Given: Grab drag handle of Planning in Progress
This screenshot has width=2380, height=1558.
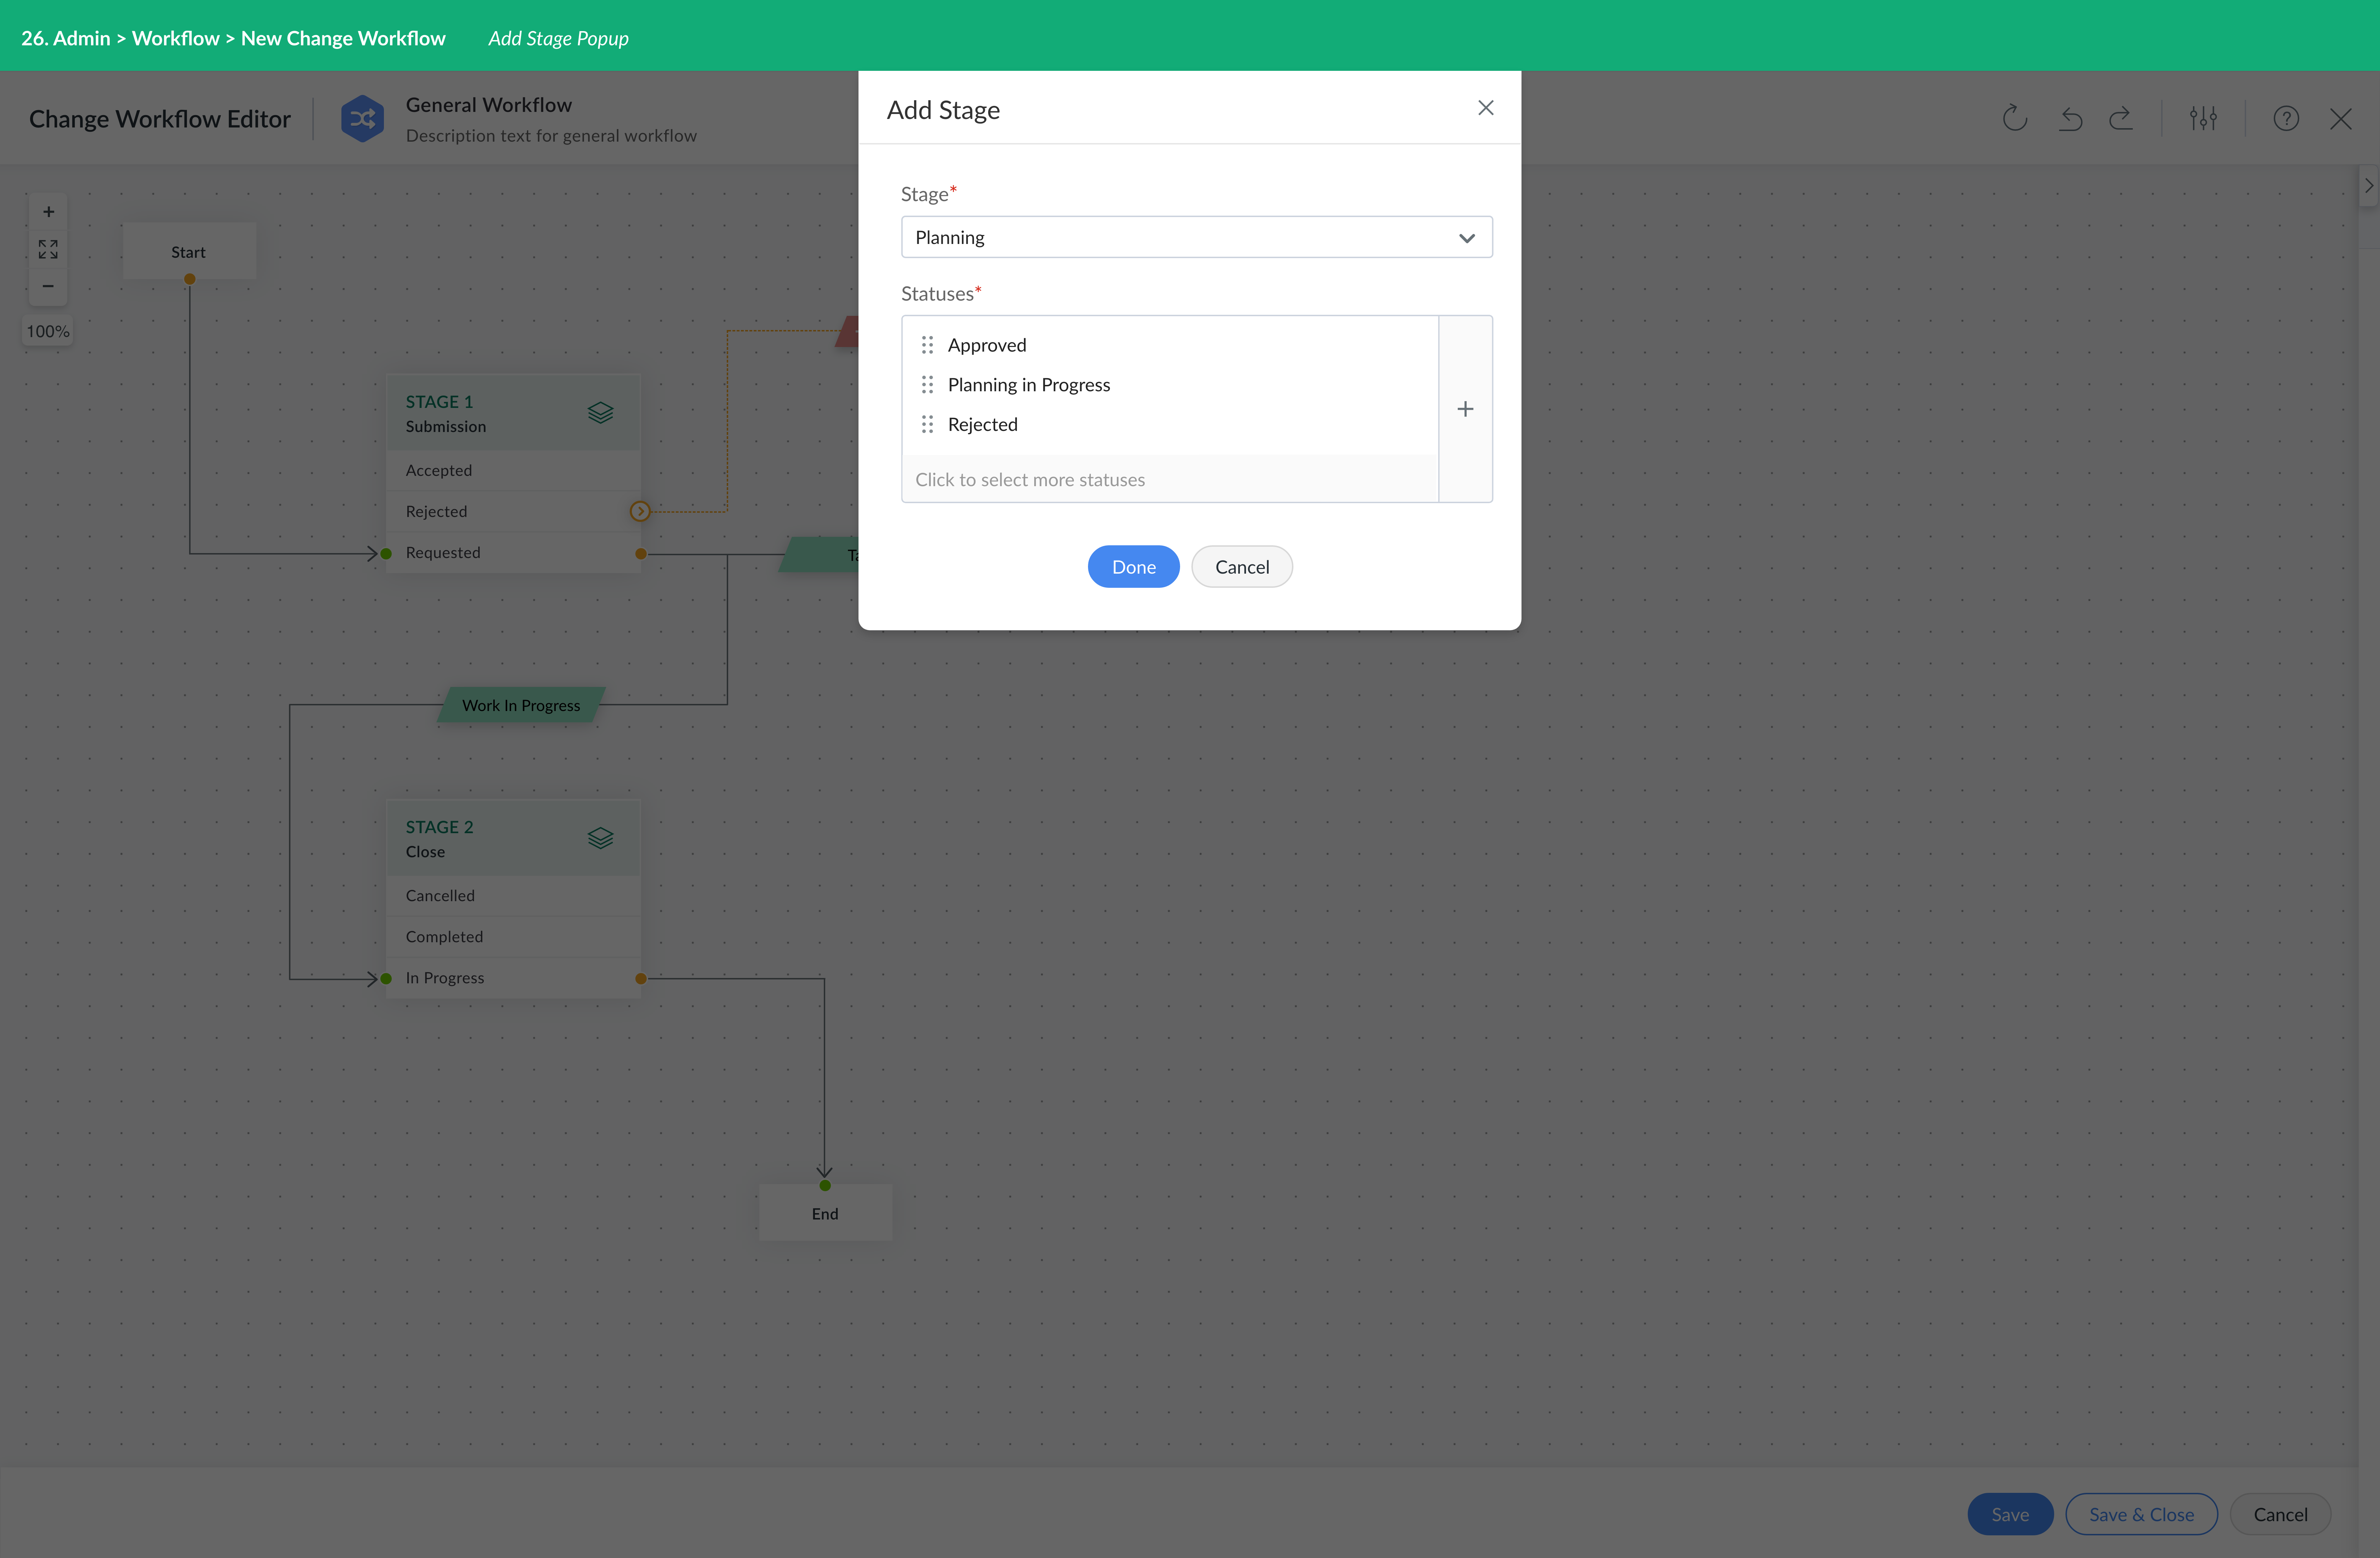Looking at the screenshot, I should (x=927, y=385).
